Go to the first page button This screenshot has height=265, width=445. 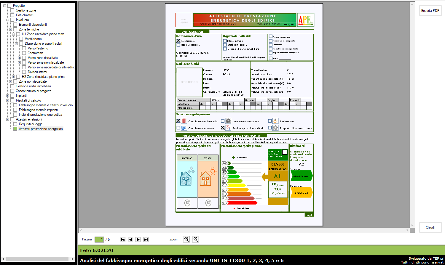(123, 240)
